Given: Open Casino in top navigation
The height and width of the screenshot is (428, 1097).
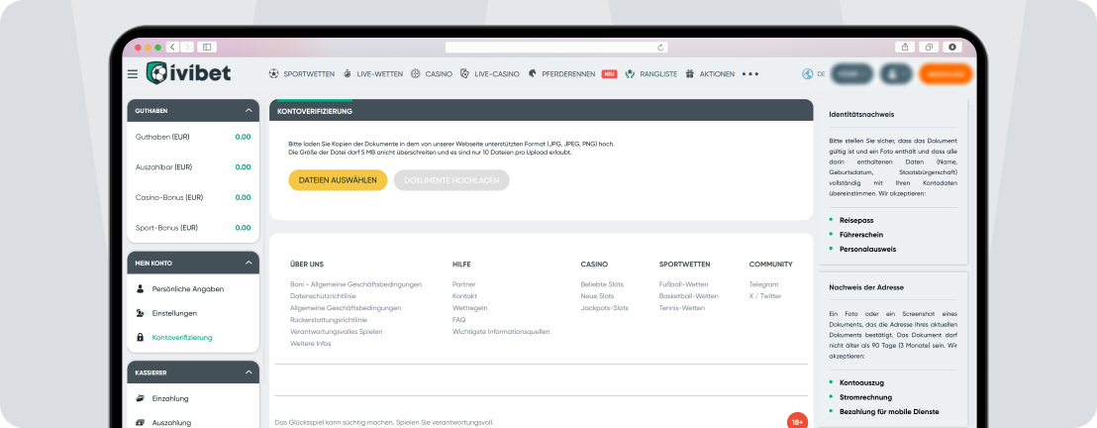Looking at the screenshot, I should [439, 73].
